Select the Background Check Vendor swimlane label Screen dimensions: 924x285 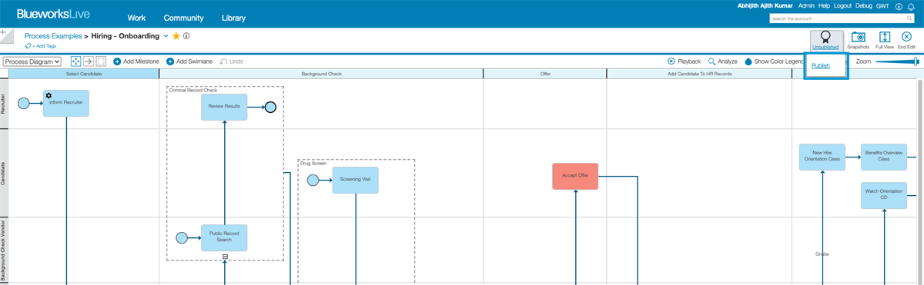(4, 250)
